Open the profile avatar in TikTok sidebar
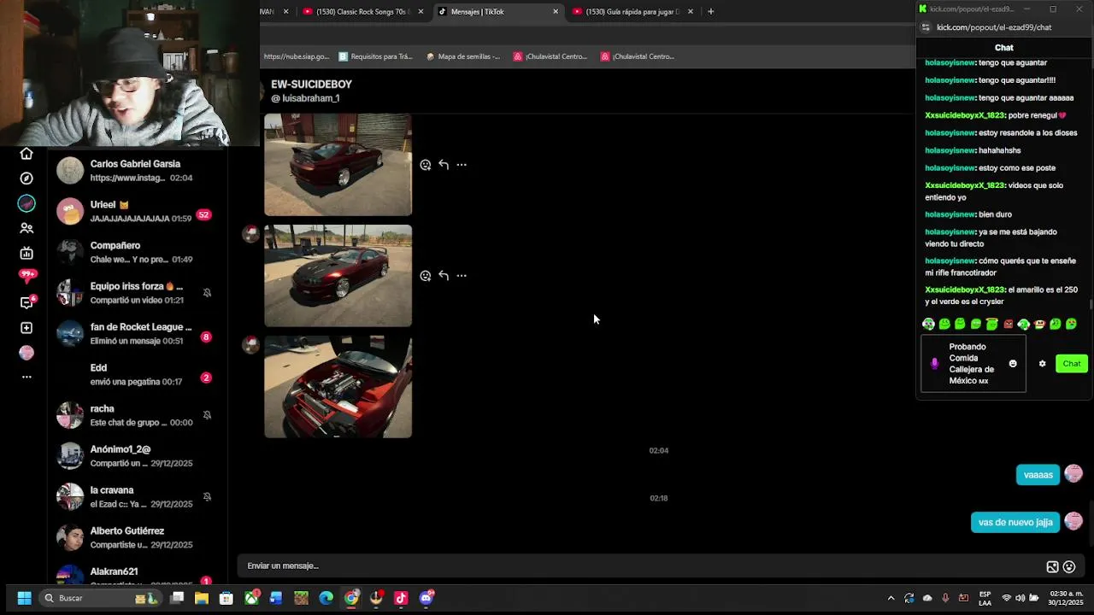The image size is (1094, 615). pyautogui.click(x=26, y=353)
